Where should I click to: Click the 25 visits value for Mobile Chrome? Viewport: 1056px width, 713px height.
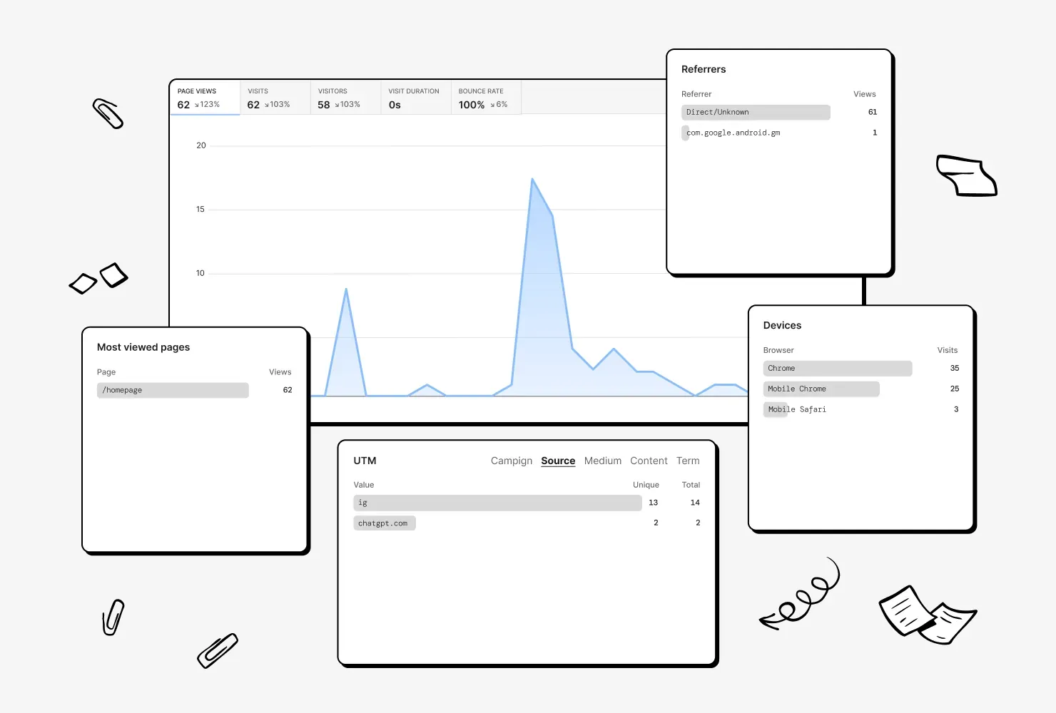pyautogui.click(x=955, y=389)
